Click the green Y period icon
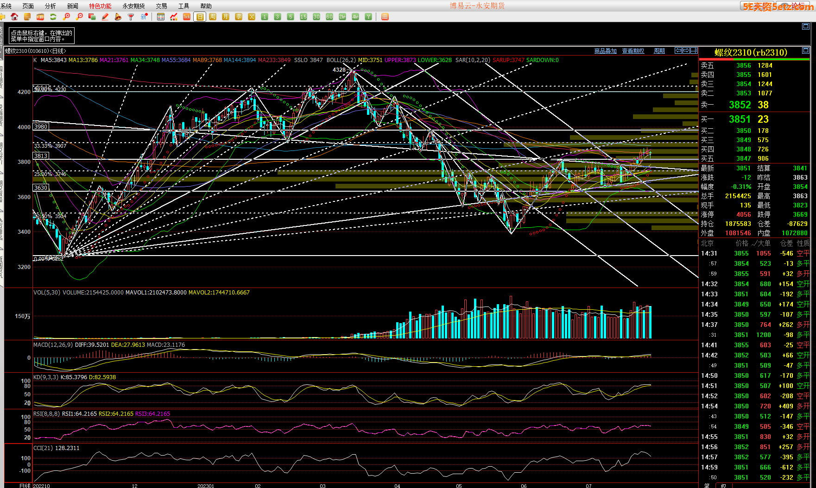Screen dimensions: 816x488 click(x=368, y=17)
